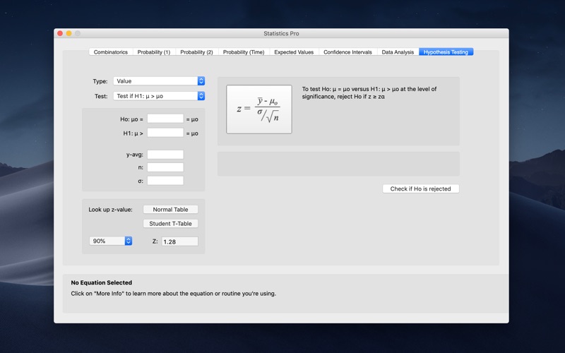The height and width of the screenshot is (353, 565).
Task: Open the Normal Table lookup
Action: (x=170, y=209)
